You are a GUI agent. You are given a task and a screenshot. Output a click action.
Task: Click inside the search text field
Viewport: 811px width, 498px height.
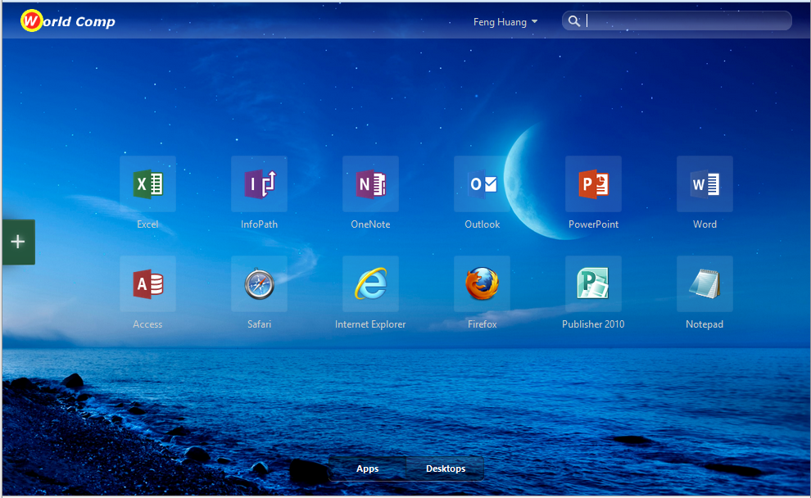tap(686, 21)
